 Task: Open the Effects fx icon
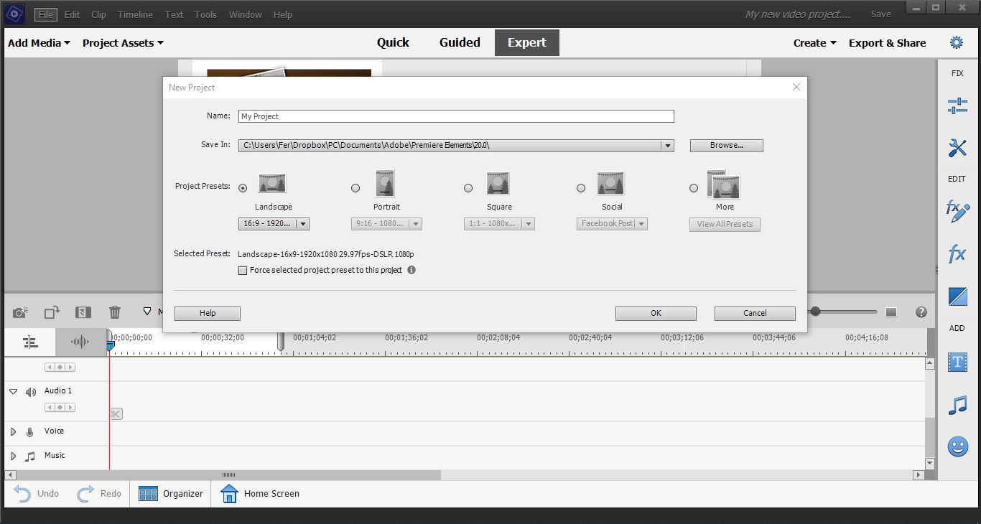pos(957,253)
